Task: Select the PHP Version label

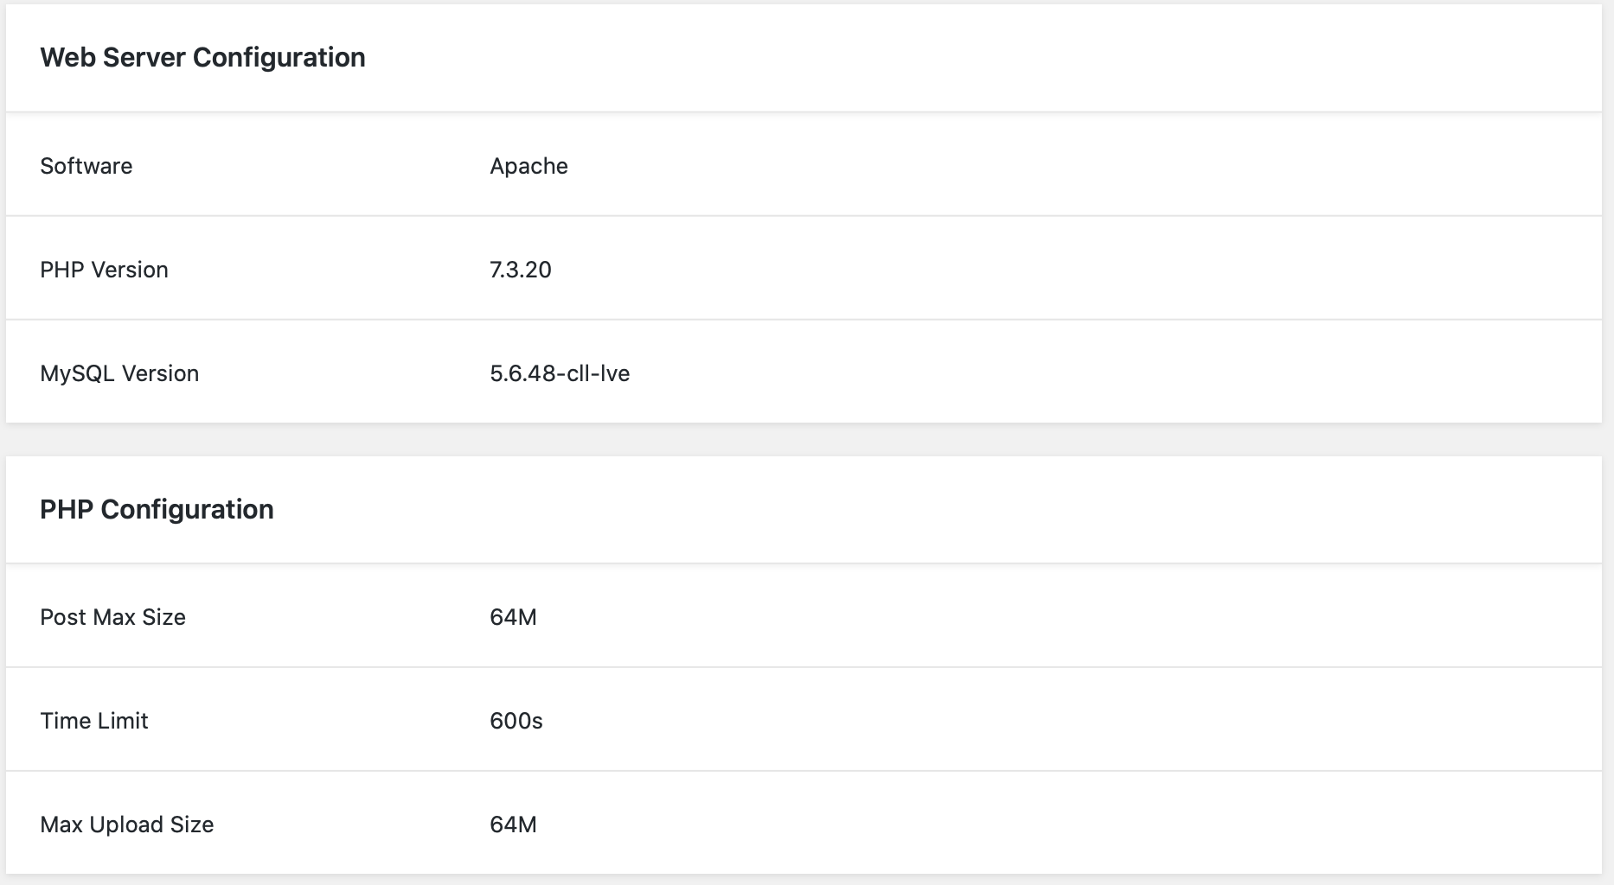Action: 104,270
